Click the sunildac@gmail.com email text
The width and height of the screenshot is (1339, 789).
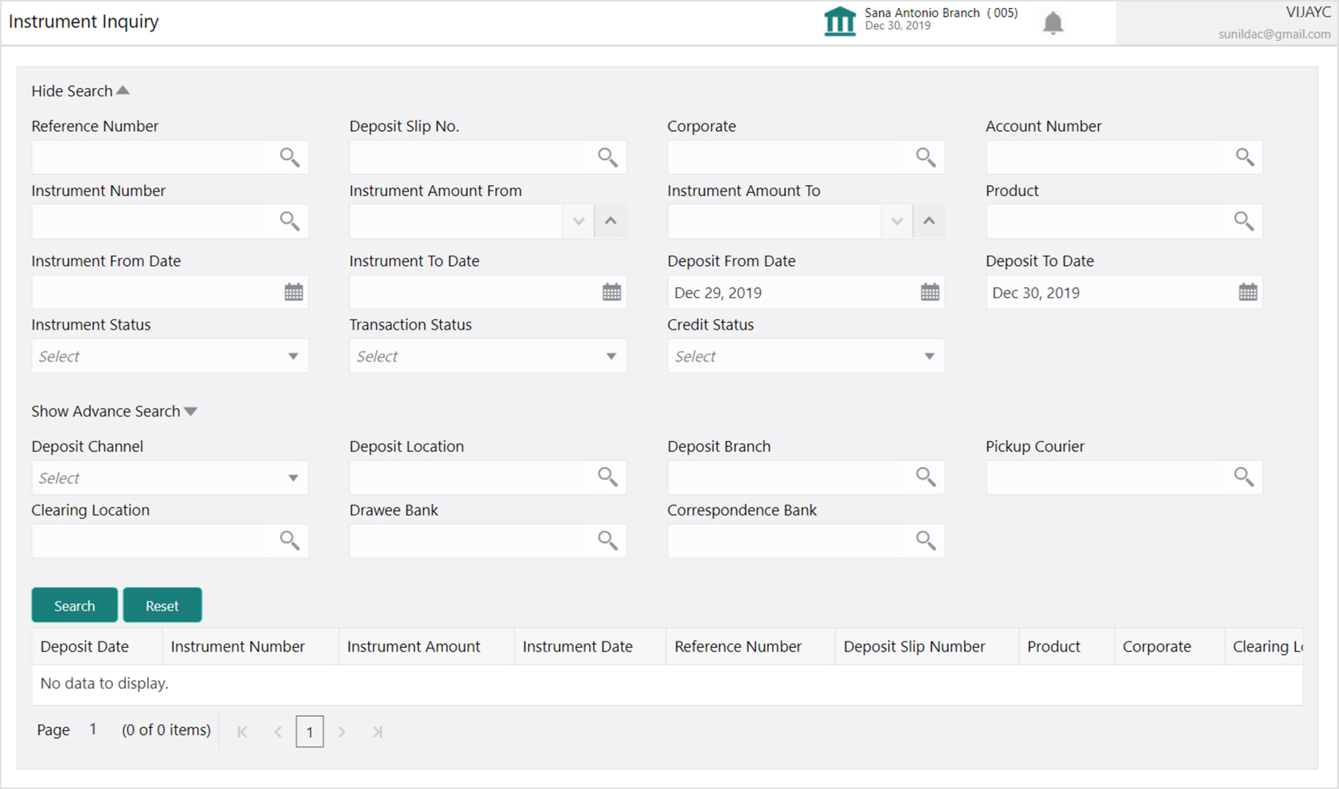(x=1274, y=34)
